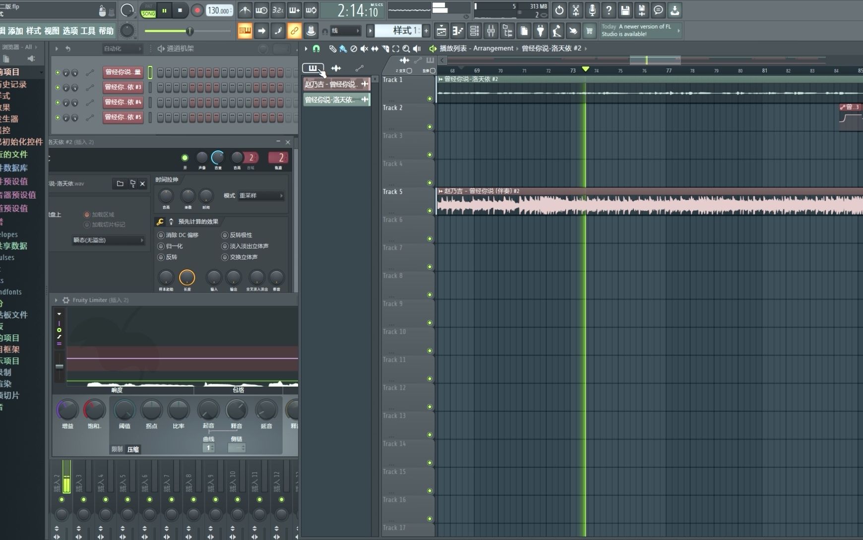This screenshot has width=863, height=540.
Task: Open the 工具 menu
Action: [x=88, y=31]
